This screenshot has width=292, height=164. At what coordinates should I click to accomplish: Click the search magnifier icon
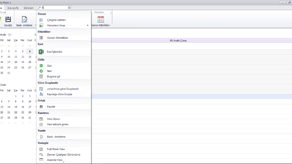click(39, 8)
